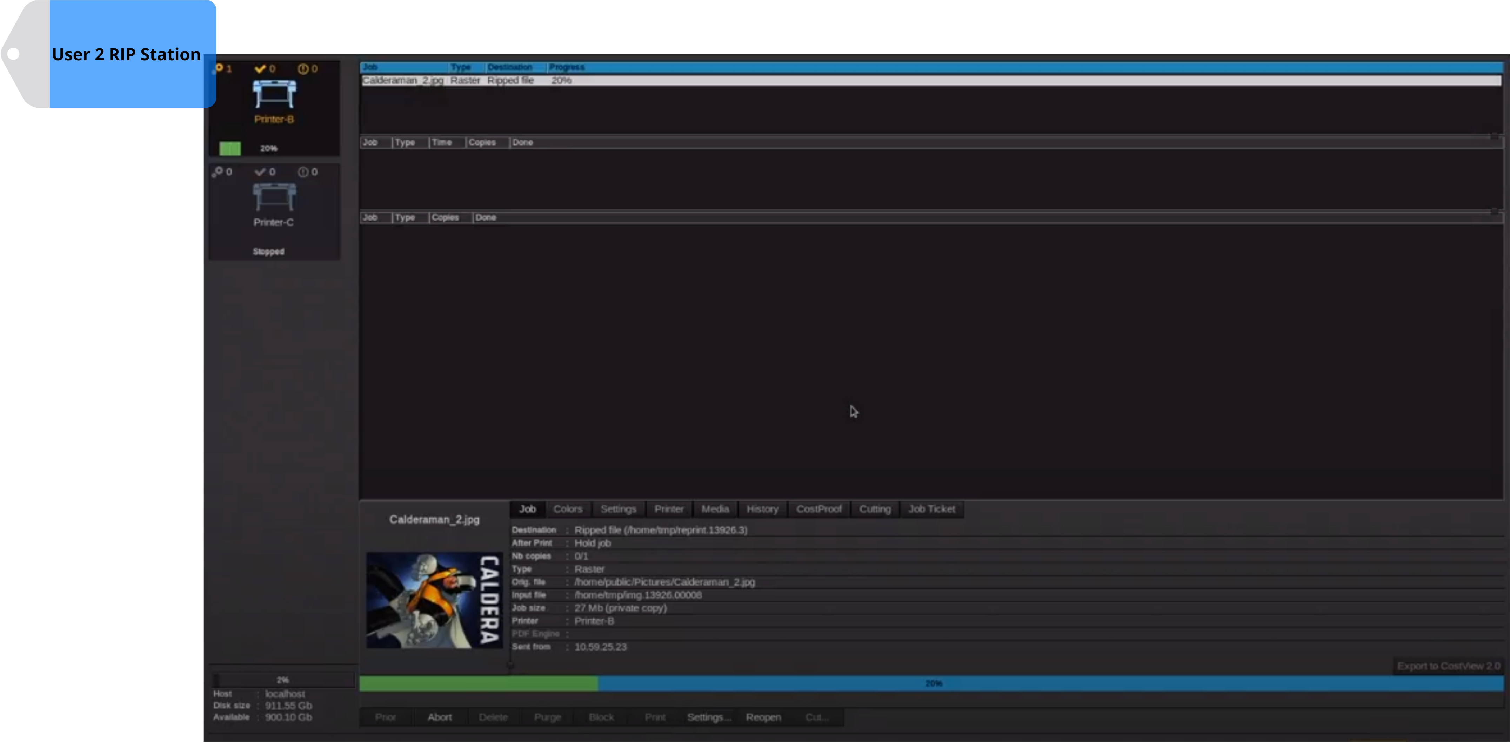1510x742 pixels.
Task: Open the Job Ticket tab
Action: [931, 509]
